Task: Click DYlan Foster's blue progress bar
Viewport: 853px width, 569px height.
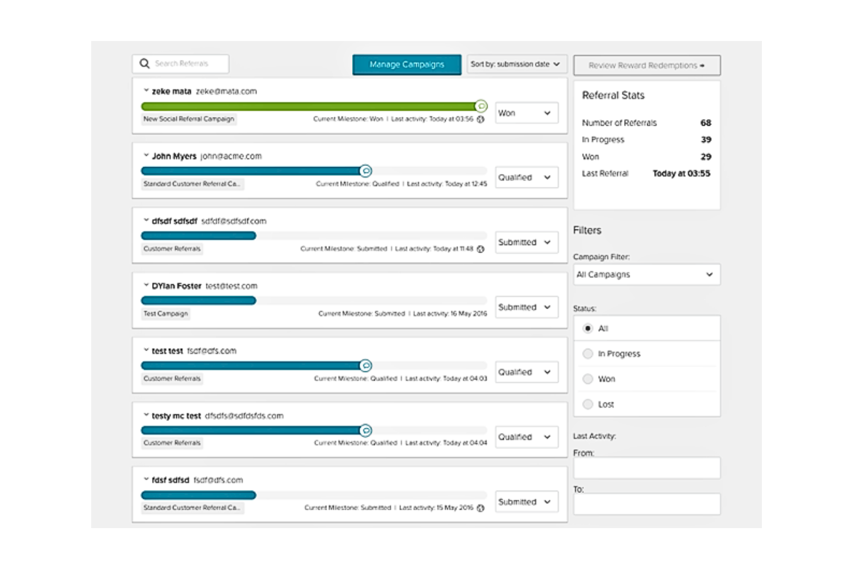Action: (x=198, y=300)
